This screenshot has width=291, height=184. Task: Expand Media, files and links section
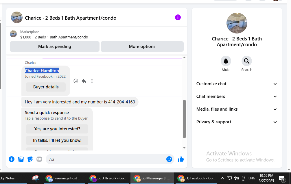tap(237, 109)
